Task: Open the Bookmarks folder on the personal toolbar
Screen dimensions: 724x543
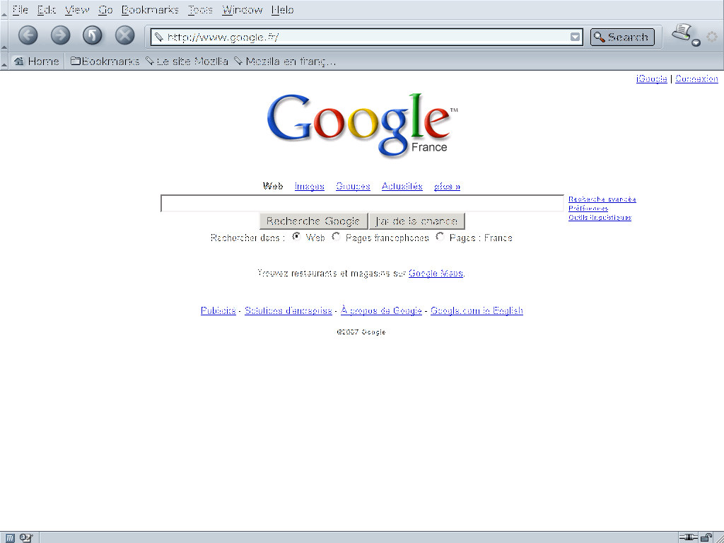Action: 105,62
